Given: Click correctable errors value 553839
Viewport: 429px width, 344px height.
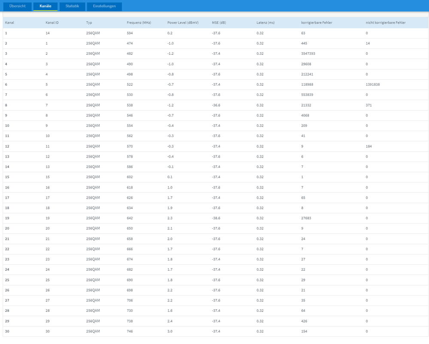Looking at the screenshot, I should (x=307, y=95).
